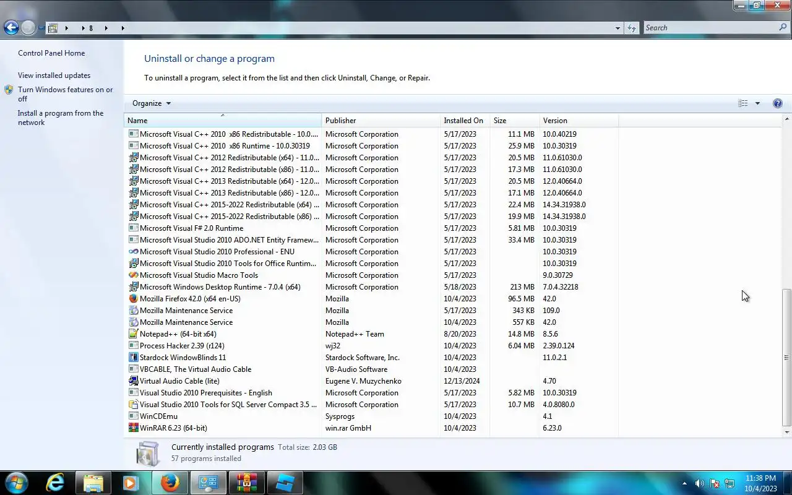Open Install a program from the network

pos(61,118)
